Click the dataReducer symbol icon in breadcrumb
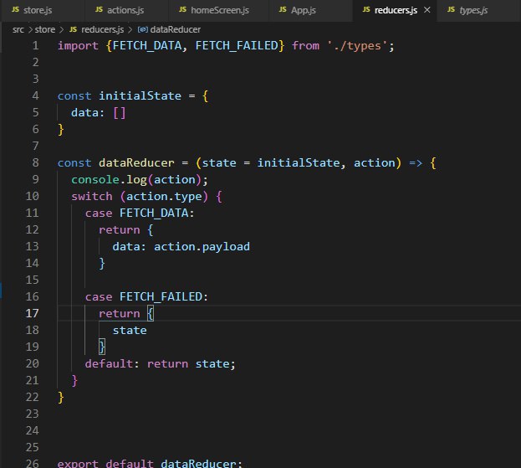Screen dimensions: 521x468 (142, 29)
